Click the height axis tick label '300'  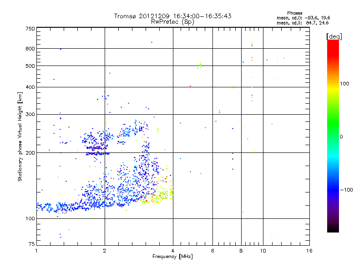[30, 114]
